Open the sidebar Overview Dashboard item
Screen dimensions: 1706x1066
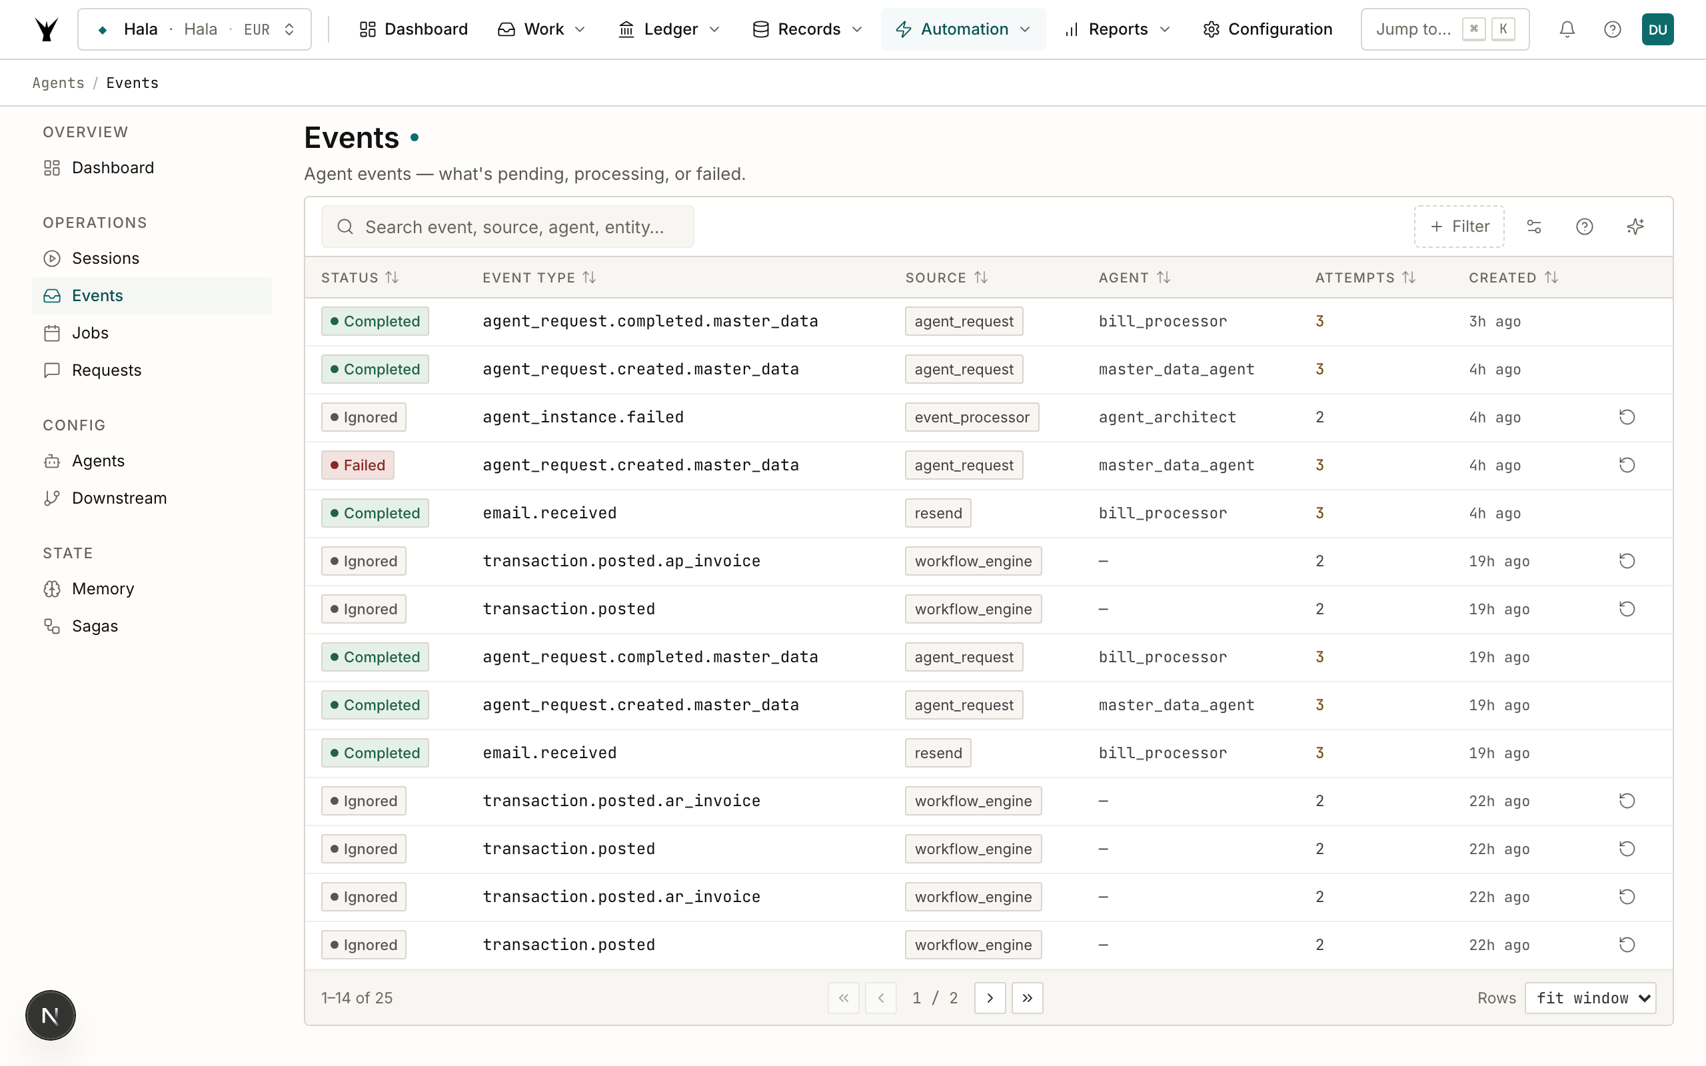pyautogui.click(x=151, y=168)
